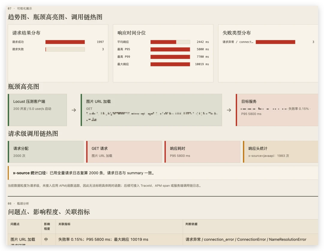Click the 趋势图、瓶颈高亮图、调用链热图 heading
Image resolution: width=324 pixels, height=251 pixels.
[55, 17]
